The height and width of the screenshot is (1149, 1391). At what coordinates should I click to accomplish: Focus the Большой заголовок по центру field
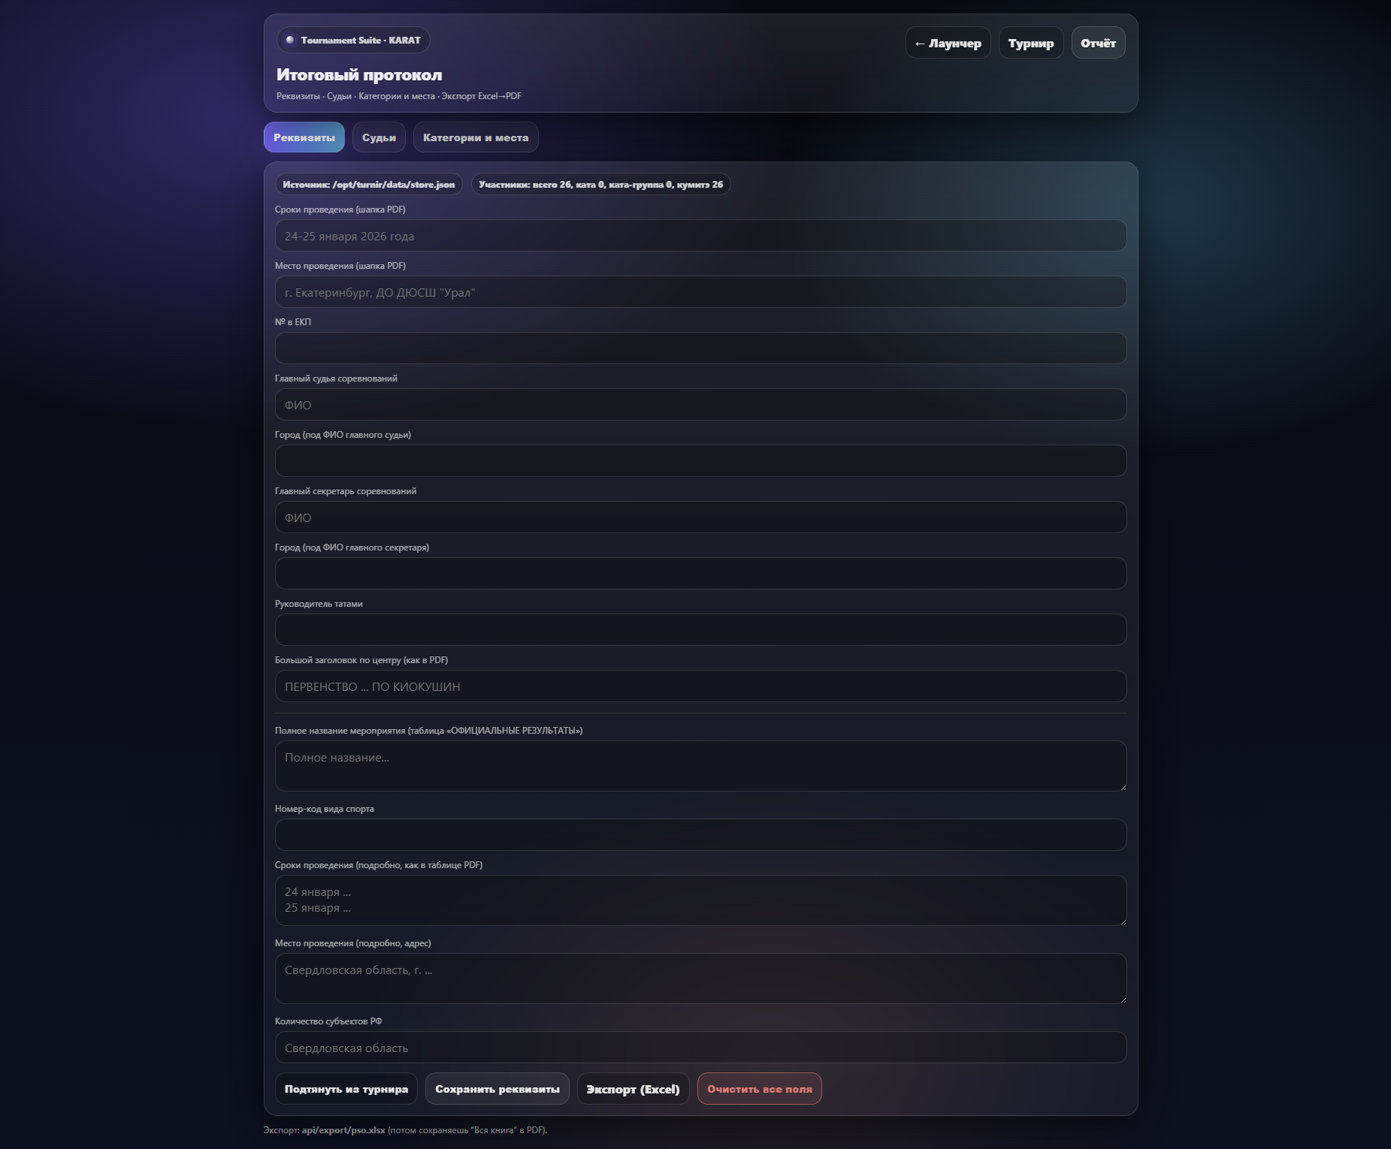[x=700, y=686]
